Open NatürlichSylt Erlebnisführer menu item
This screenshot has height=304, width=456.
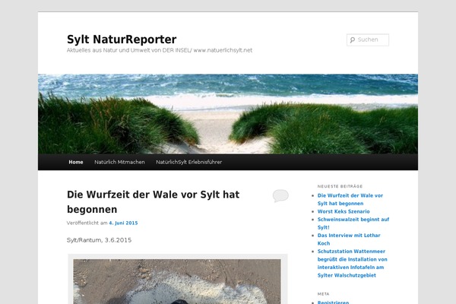[188, 162]
